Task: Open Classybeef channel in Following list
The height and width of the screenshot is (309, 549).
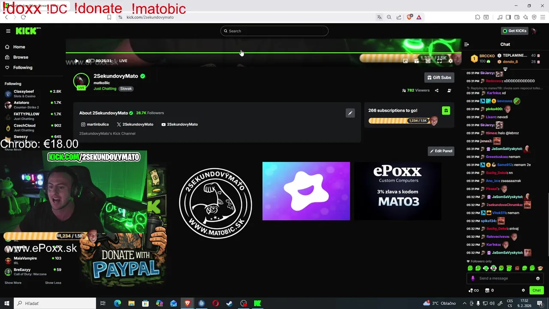Action: click(x=33, y=94)
